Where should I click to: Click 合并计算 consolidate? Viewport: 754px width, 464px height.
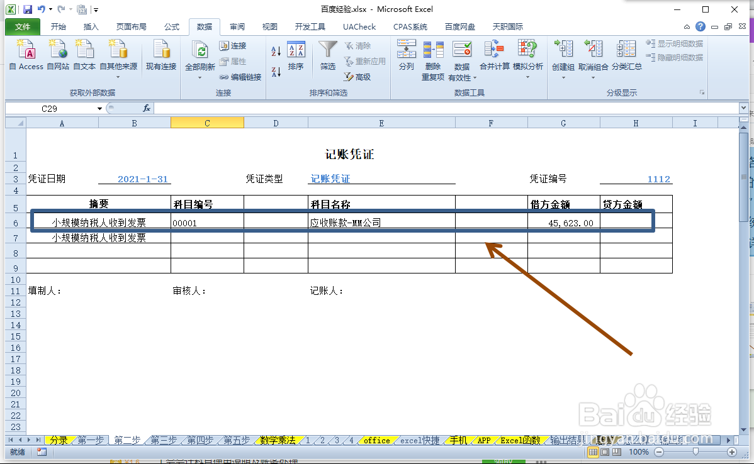point(494,55)
